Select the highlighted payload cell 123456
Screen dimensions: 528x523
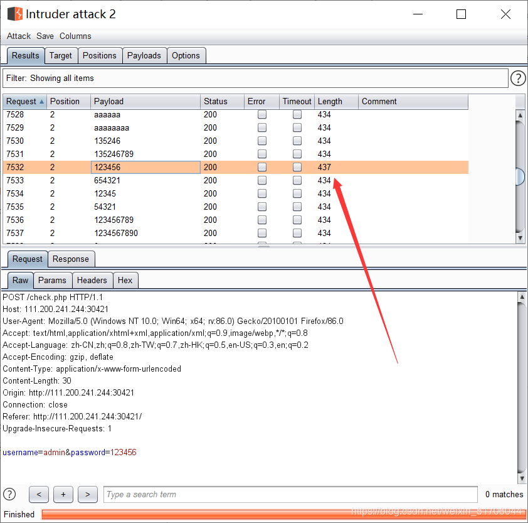click(145, 167)
